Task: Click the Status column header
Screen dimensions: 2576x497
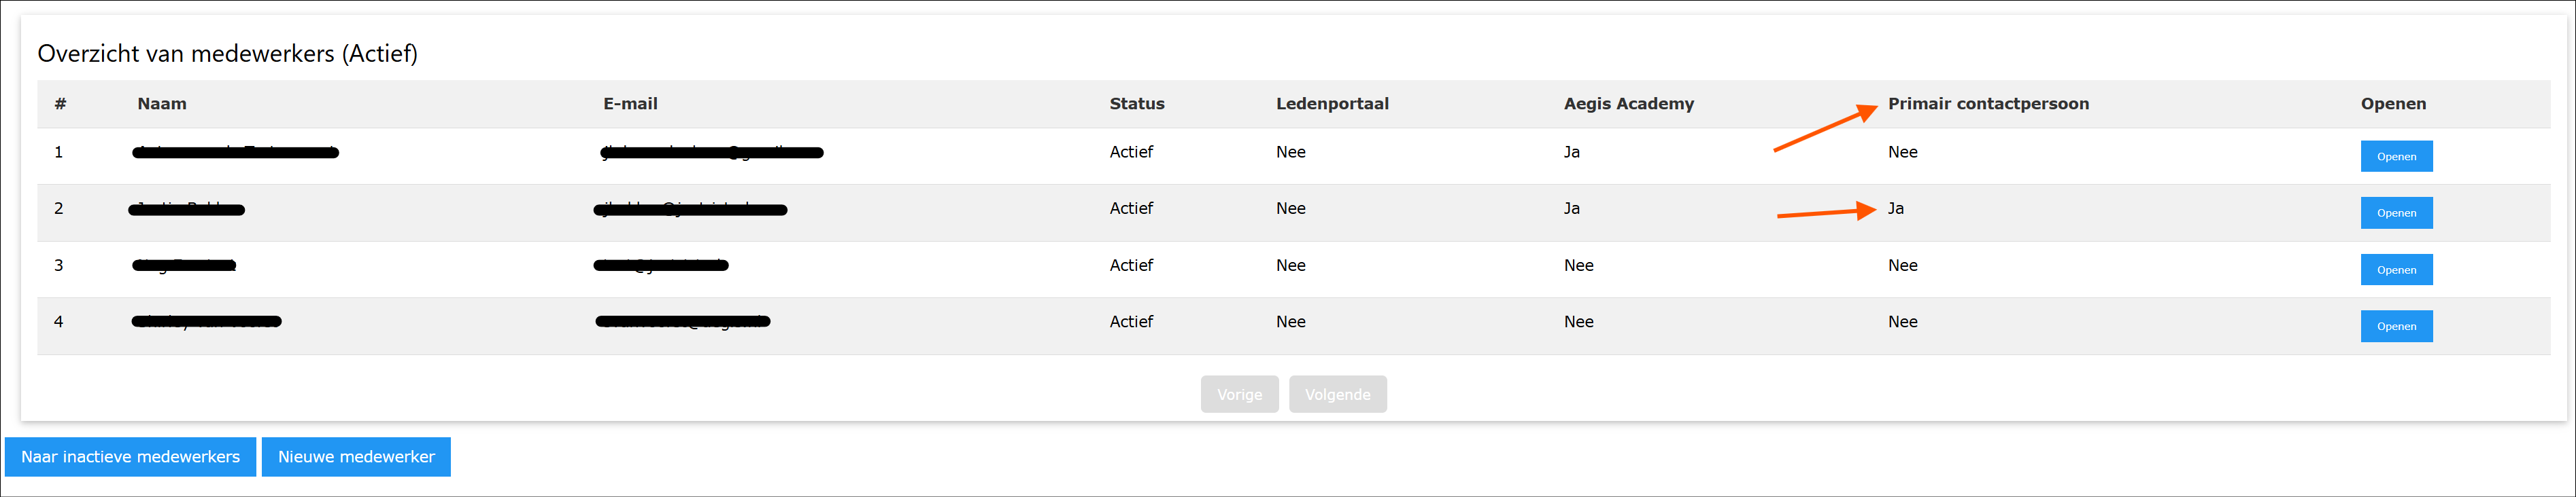Action: [1137, 104]
